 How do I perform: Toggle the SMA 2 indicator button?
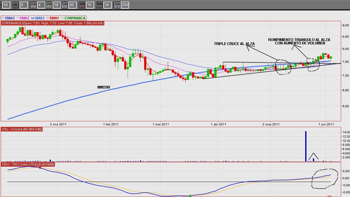99,5
